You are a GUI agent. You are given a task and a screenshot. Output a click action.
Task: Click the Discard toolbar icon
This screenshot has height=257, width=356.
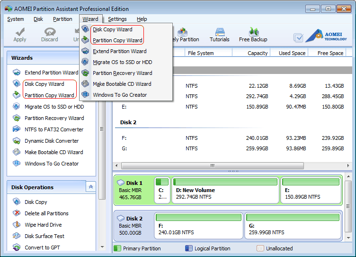click(x=50, y=32)
